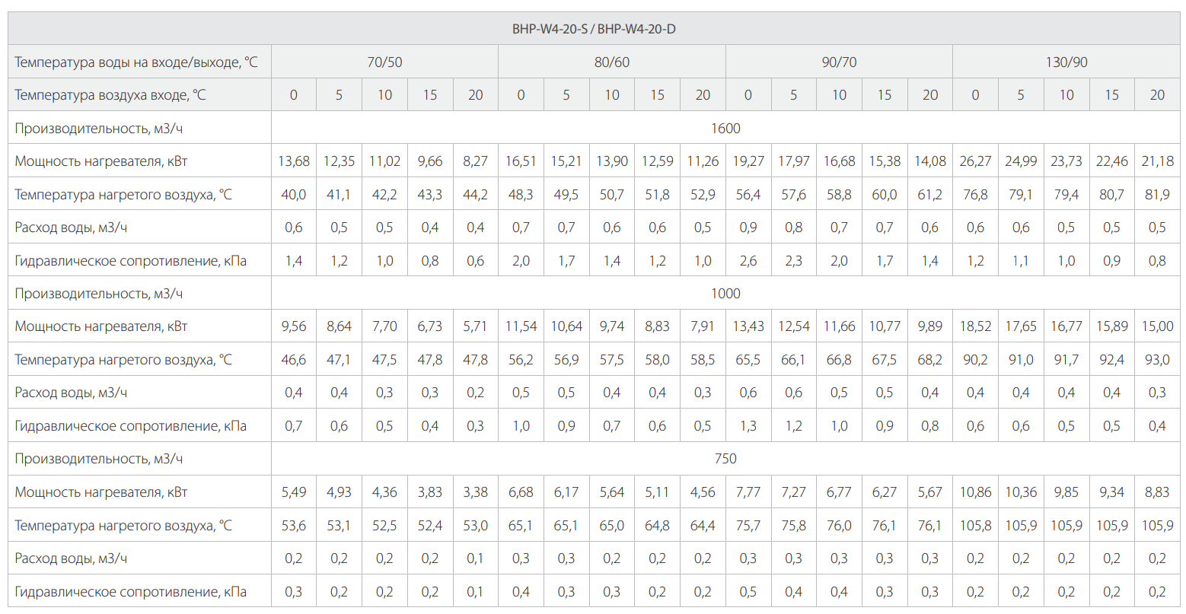1186x614 pixels.
Task: Click the heater power cell 5,49
Action: tap(294, 492)
